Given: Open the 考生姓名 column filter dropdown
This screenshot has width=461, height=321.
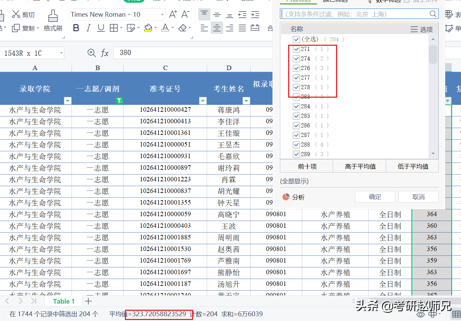Looking at the screenshot, I should pos(246,100).
